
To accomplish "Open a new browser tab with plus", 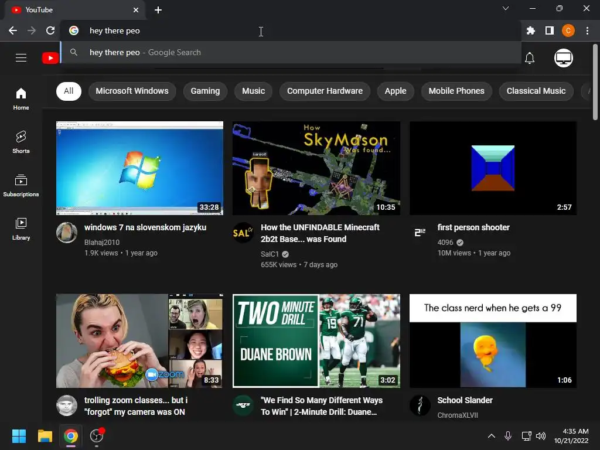I will point(158,10).
